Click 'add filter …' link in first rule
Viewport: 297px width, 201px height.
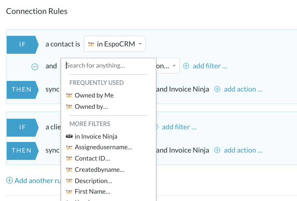pyautogui.click(x=210, y=66)
